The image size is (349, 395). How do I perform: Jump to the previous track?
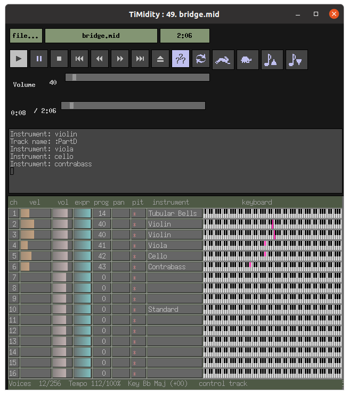(x=79, y=59)
